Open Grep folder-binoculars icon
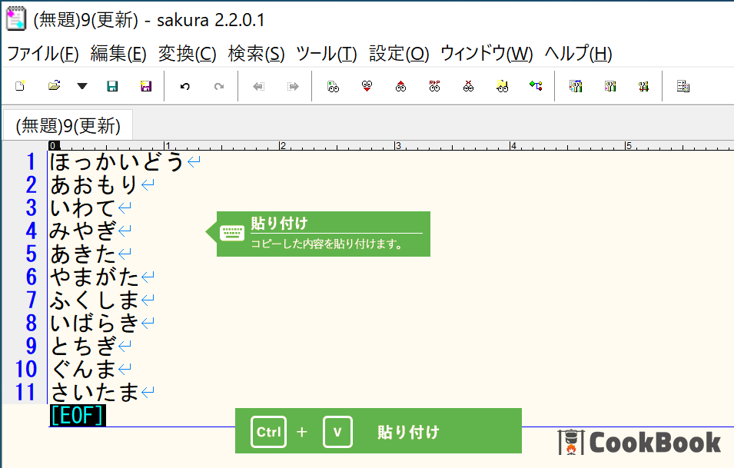This screenshot has width=734, height=468. tap(502, 86)
